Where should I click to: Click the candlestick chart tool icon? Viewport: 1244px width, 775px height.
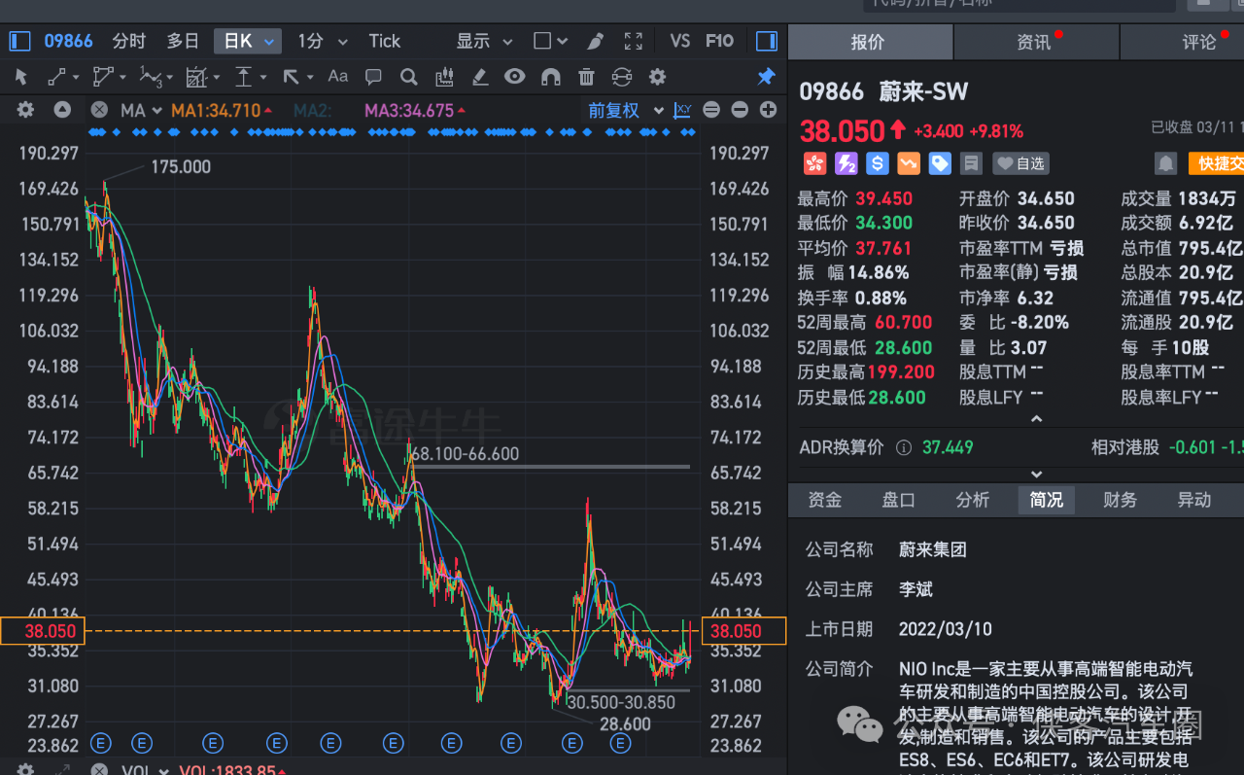tap(445, 76)
